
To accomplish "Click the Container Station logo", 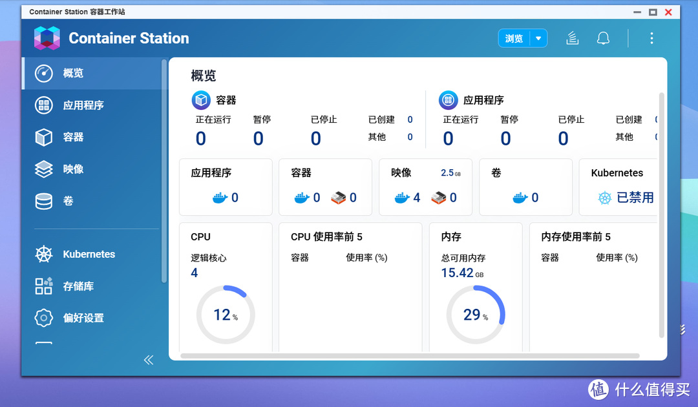I will click(x=47, y=37).
